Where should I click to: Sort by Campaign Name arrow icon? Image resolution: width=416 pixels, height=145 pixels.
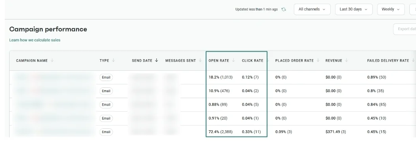click(x=52, y=60)
